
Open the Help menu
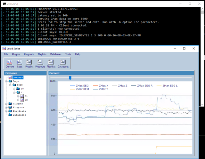tap(78, 54)
